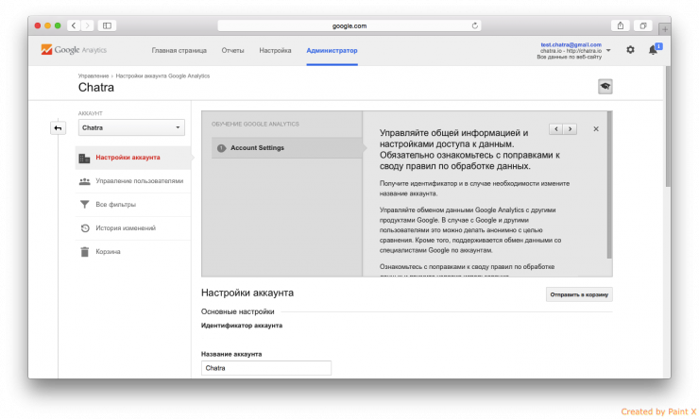
Task: Click the page vertical scrollbar
Action: click(x=668, y=126)
